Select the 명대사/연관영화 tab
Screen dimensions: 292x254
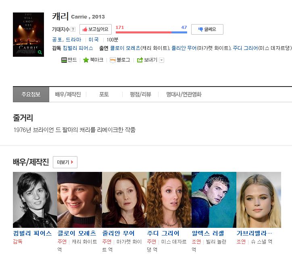[184, 95]
